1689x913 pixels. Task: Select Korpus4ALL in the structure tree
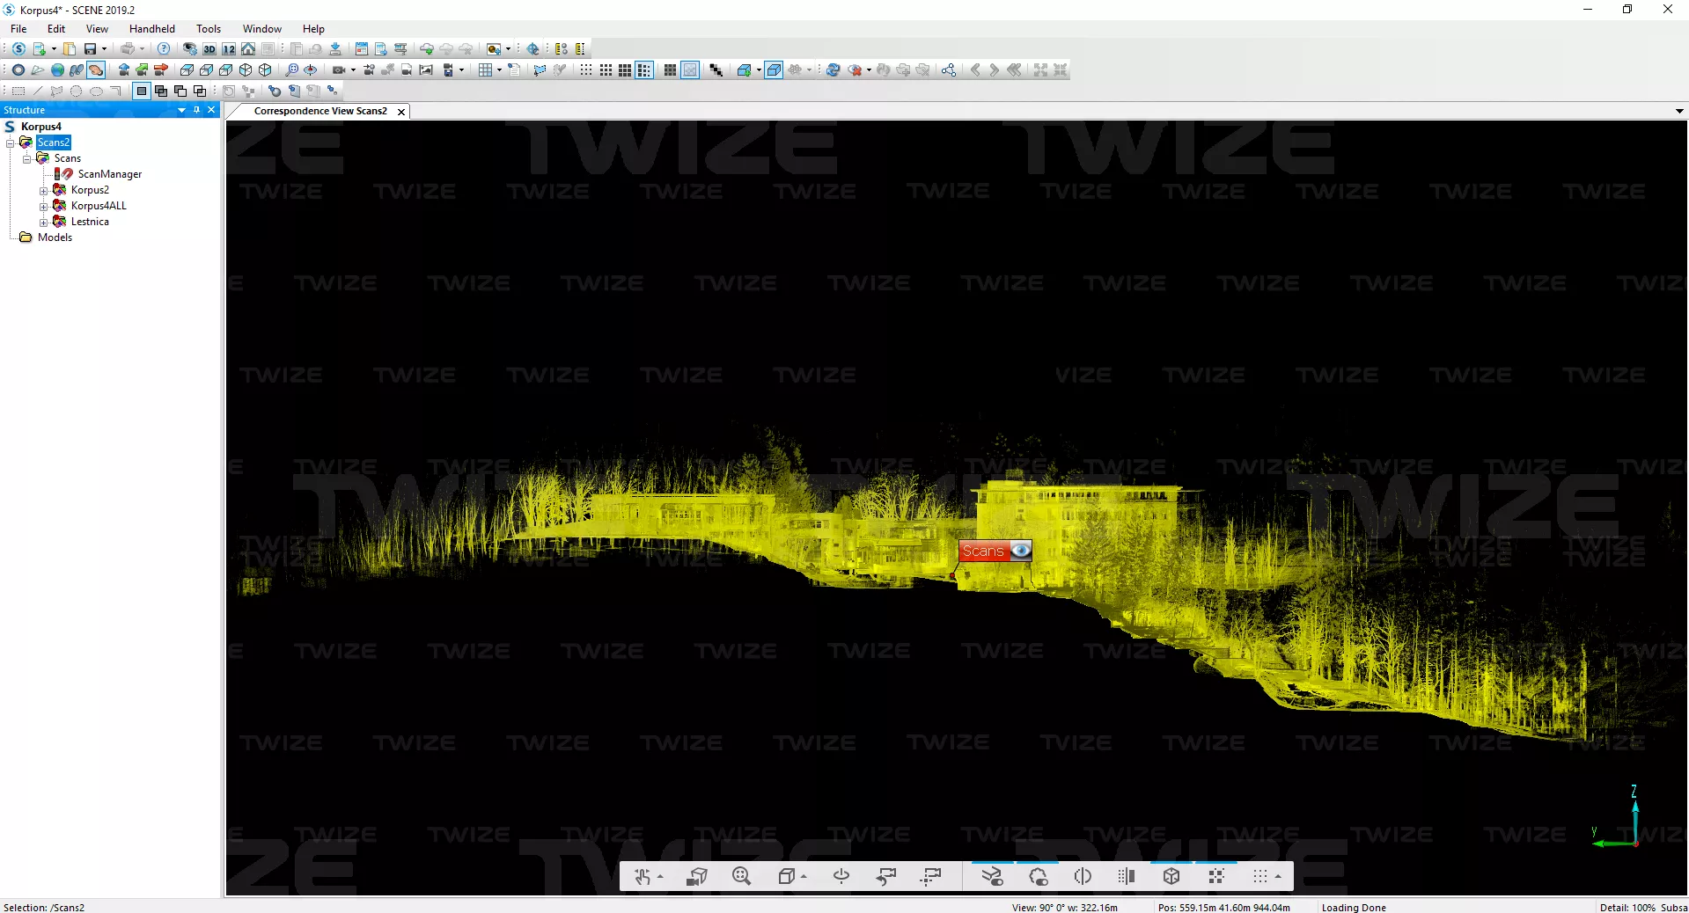click(99, 206)
